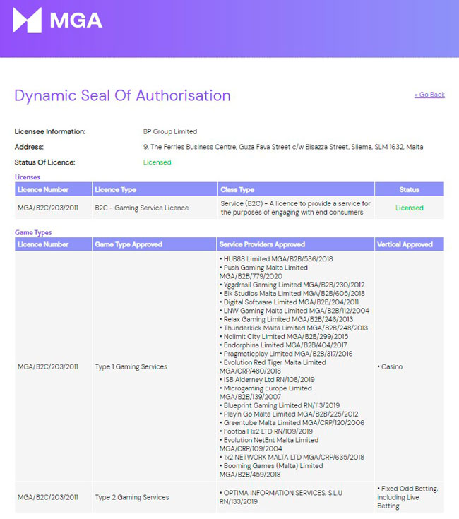Viewport: 459px width, 519px height.
Task: Click the Sliema, Malta address text
Action: coord(283,147)
